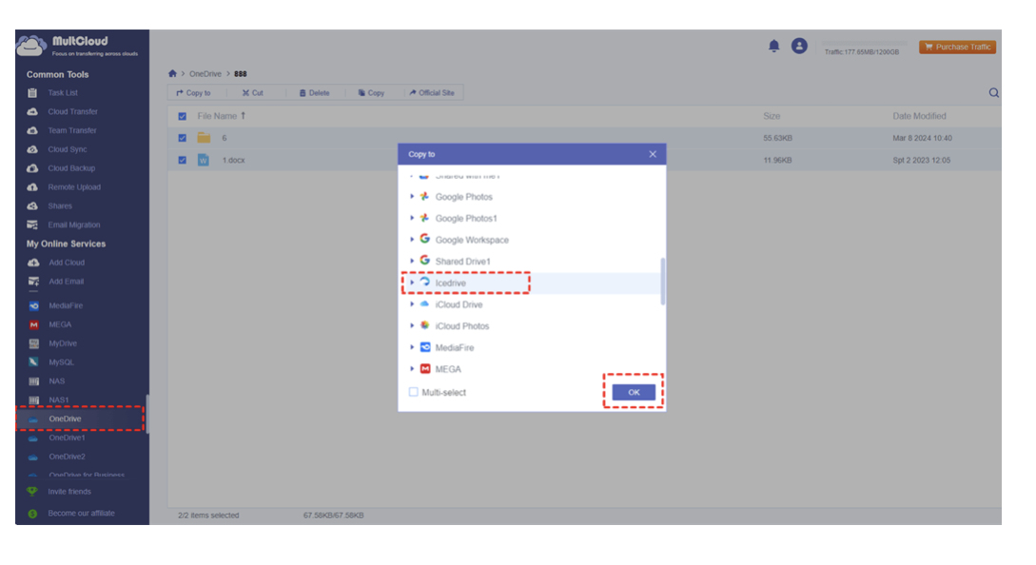Viewport: 1036px width, 565px height.
Task: Select the NAS sidebar icon
Action: (x=33, y=381)
